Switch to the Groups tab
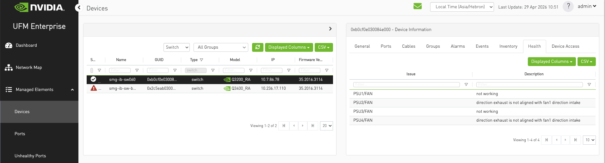The height and width of the screenshot is (163, 605). (x=433, y=46)
